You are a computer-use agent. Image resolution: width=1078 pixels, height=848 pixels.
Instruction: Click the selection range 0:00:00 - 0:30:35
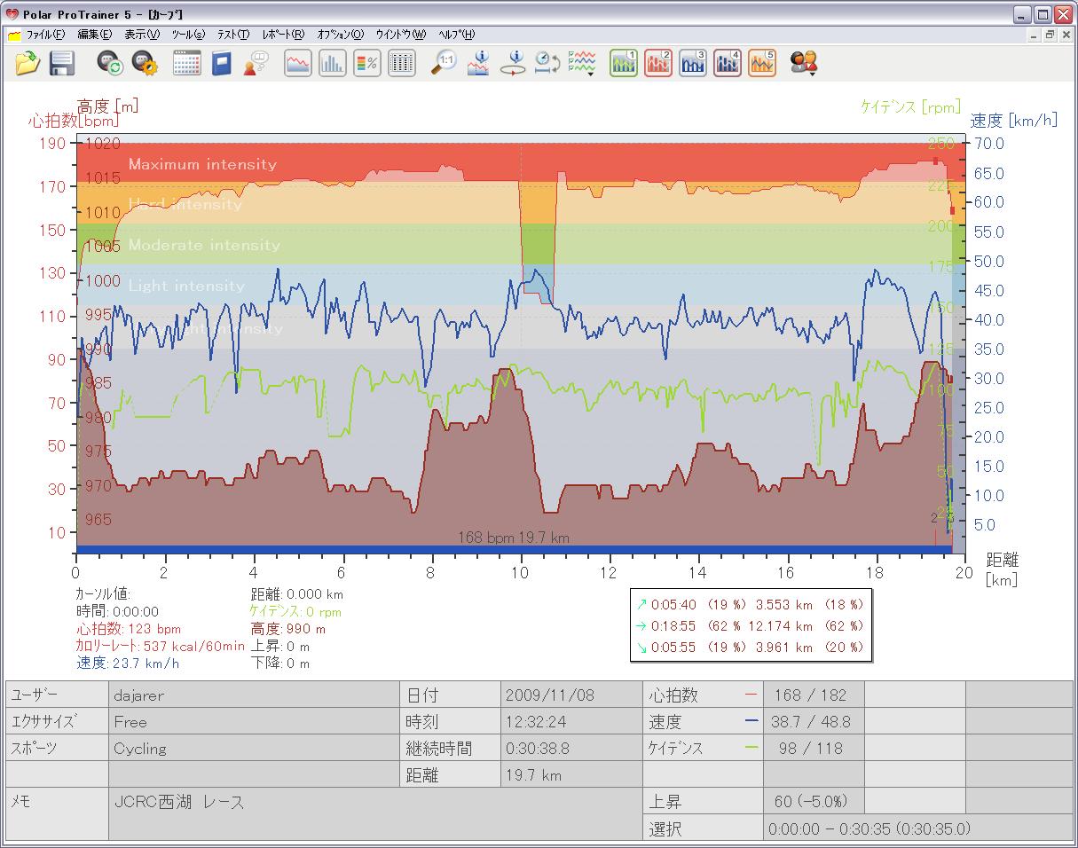tap(918, 828)
